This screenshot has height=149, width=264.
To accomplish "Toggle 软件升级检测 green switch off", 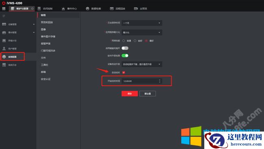I will pyautogui.click(x=125, y=56).
